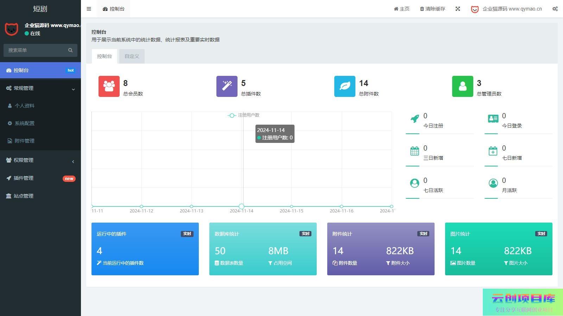Image resolution: width=563 pixels, height=316 pixels.
Task: Click the red 总会员数 members icon
Action: [109, 86]
